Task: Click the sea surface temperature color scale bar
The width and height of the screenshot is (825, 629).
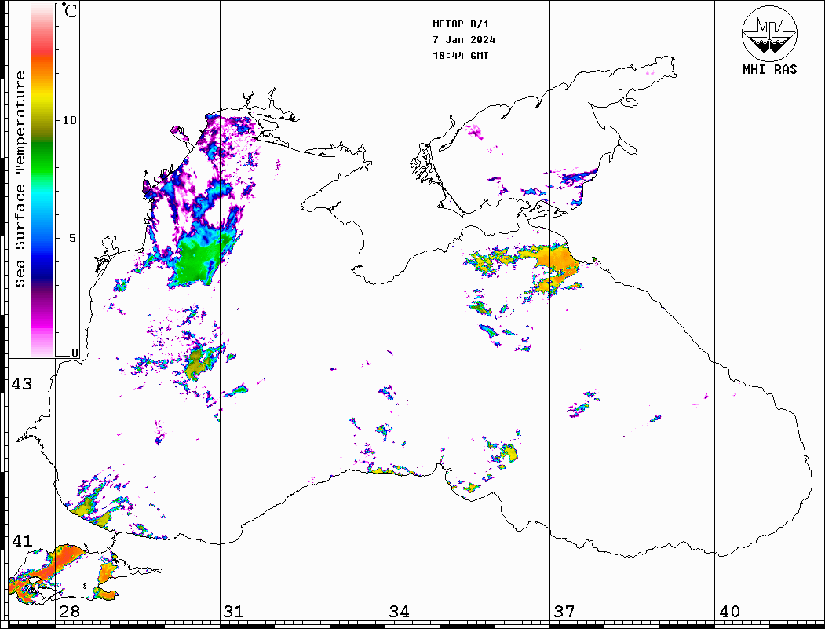Action: pos(42,181)
